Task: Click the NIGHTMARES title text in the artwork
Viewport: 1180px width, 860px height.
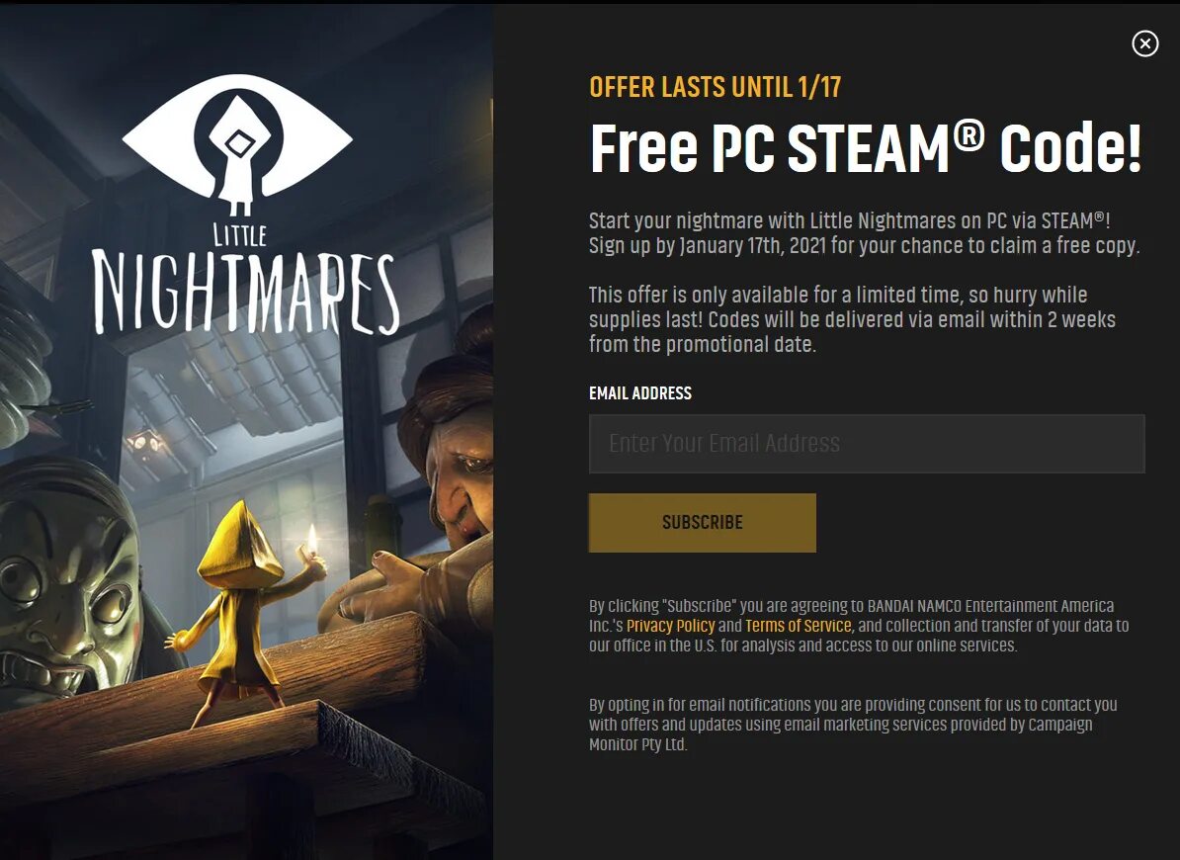Action: (245, 295)
